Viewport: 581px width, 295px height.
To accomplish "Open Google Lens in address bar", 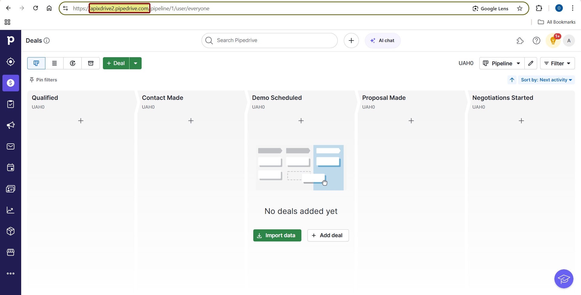I will pyautogui.click(x=491, y=8).
